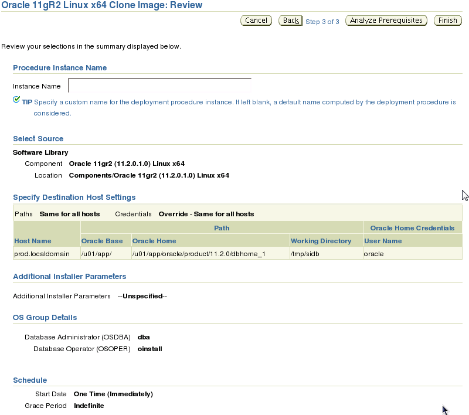The width and height of the screenshot is (469, 415).
Task: Click the User Name column header
Action: [383, 241]
